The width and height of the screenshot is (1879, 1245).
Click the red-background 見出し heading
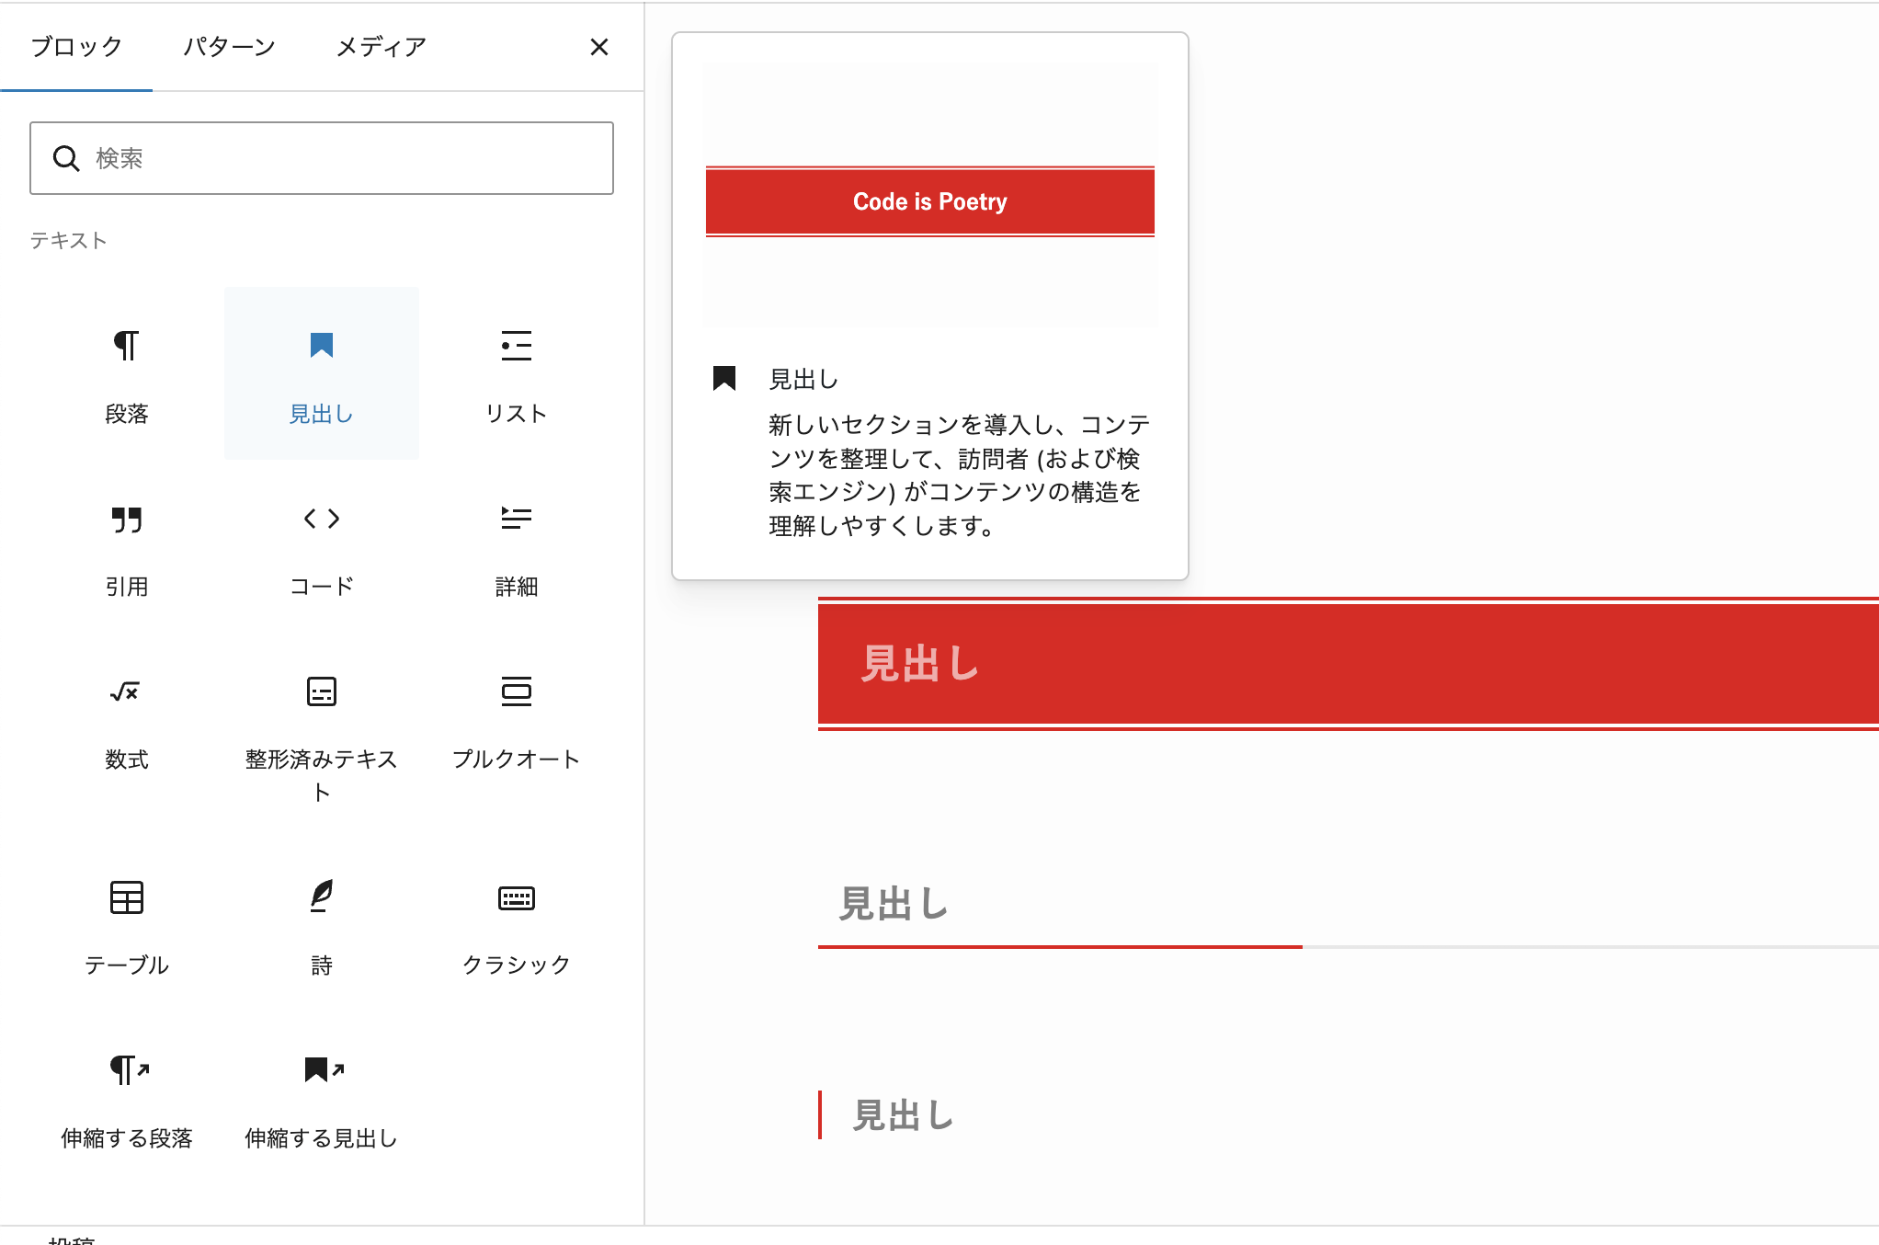[x=919, y=663]
